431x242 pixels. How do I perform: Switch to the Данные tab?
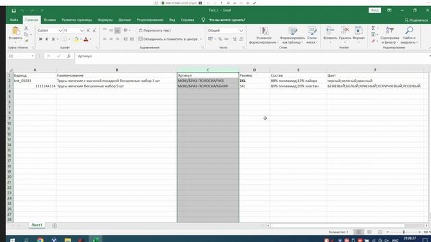[x=125, y=19]
